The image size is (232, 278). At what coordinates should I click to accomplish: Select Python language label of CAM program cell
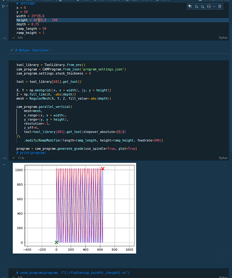(223, 158)
